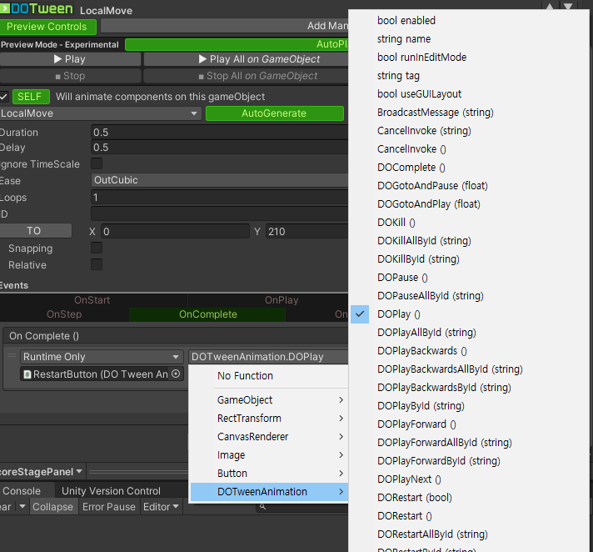
Task: Enable the Ignore TimeScale checkbox
Action: 97,163
